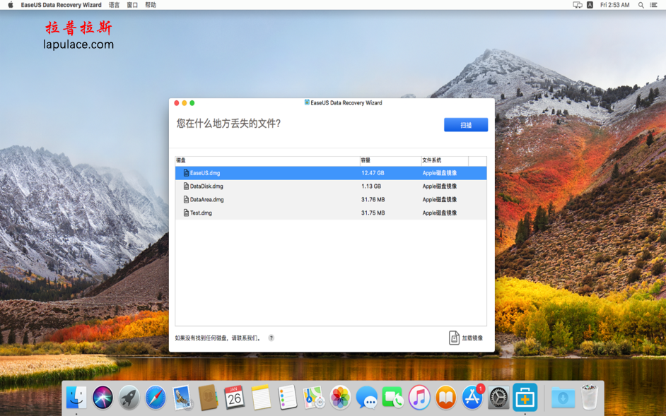Click the blue 扫描 scan button
Screen dimensions: 666x416
[x=465, y=124]
